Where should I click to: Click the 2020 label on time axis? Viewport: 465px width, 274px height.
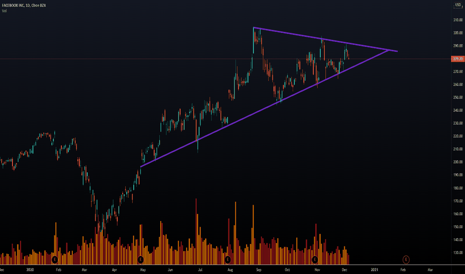30,270
